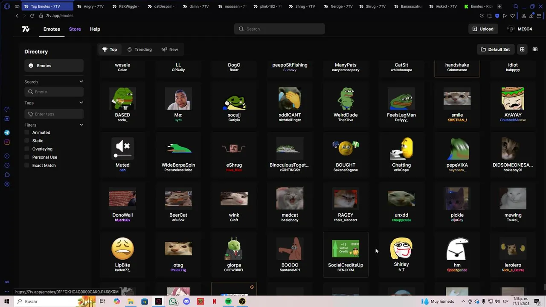Select the Trending emotes tab
The height and width of the screenshot is (307, 546).
(x=139, y=49)
